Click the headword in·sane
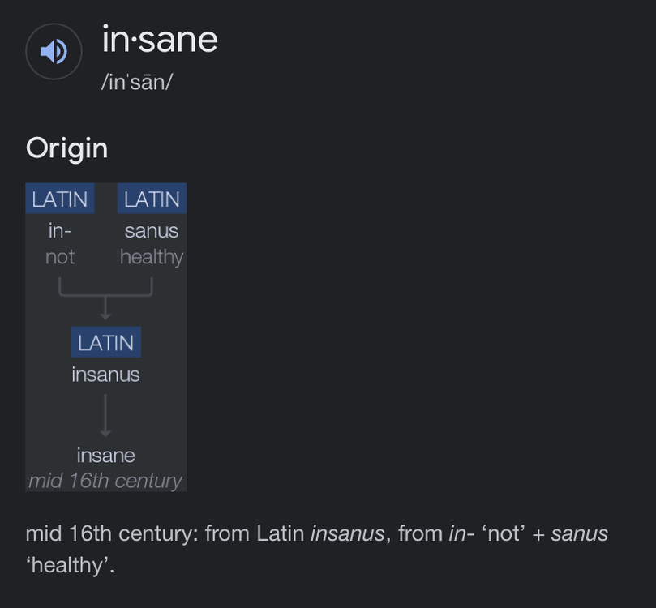Viewport: 656px width, 608px height. click(x=160, y=40)
